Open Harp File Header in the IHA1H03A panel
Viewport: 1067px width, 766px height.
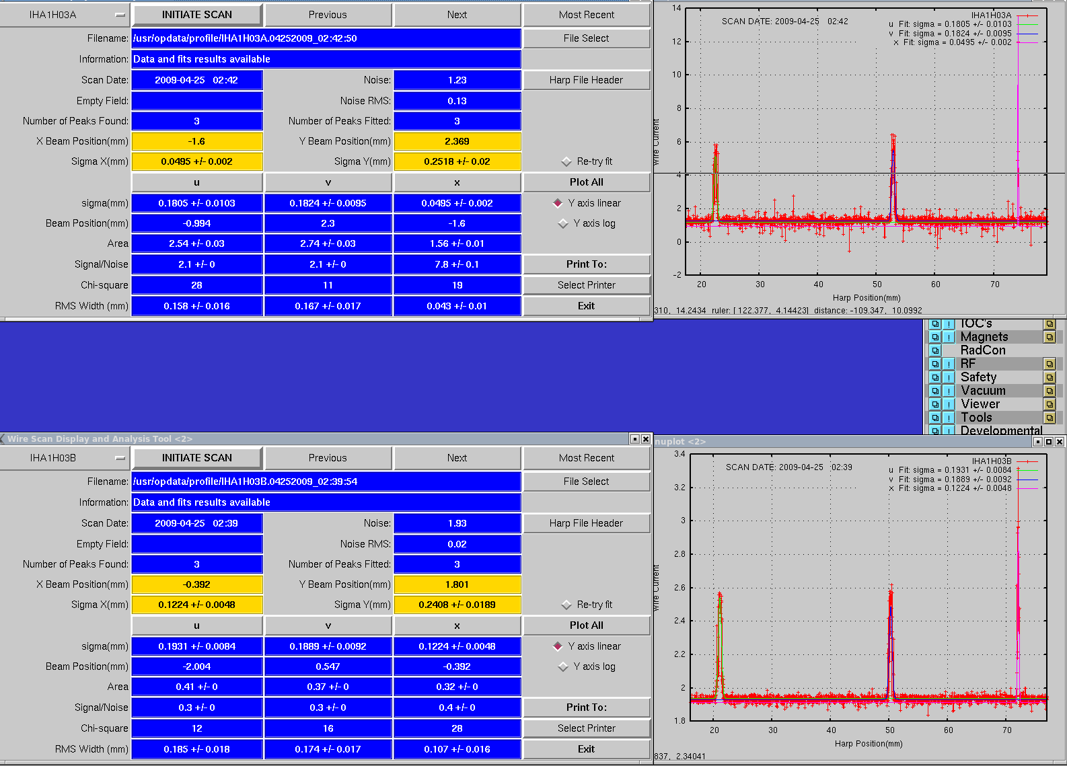(x=587, y=80)
